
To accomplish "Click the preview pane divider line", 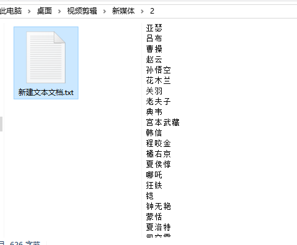I will (x=142, y=130).
